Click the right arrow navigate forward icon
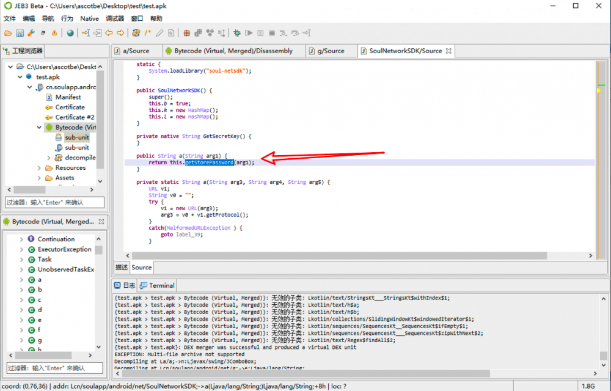 120,33
